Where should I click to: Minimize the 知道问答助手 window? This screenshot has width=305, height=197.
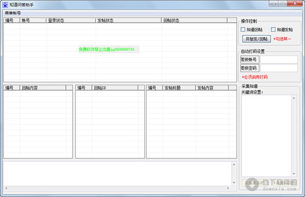coord(273,4)
